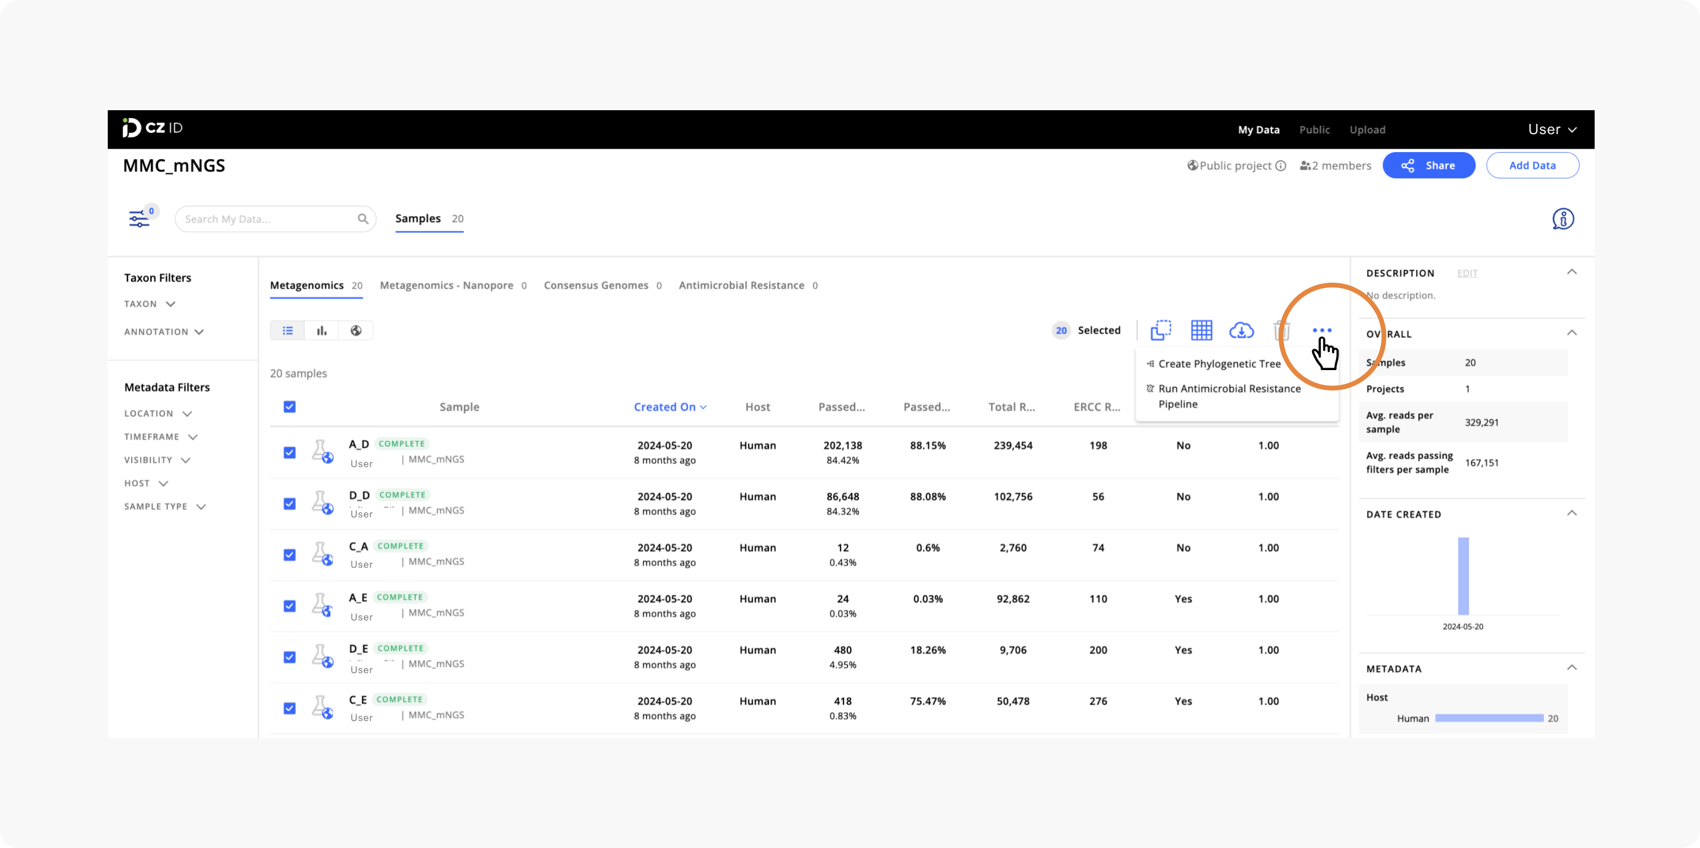Collapse the DATE CREATED section
Viewport: 1700px width, 848px height.
pyautogui.click(x=1572, y=513)
